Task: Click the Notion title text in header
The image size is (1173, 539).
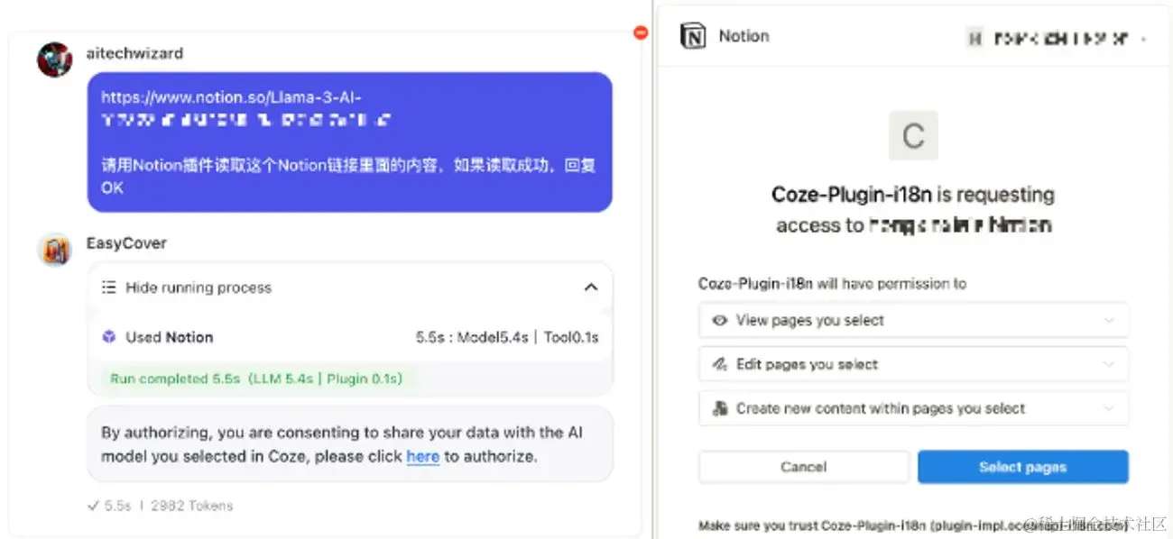Action: (744, 36)
